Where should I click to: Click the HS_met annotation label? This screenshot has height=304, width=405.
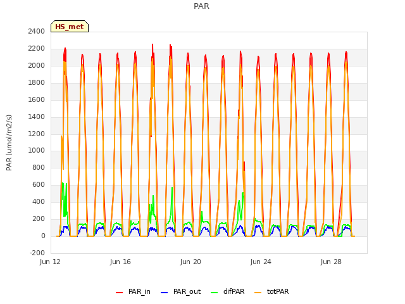[70, 27]
